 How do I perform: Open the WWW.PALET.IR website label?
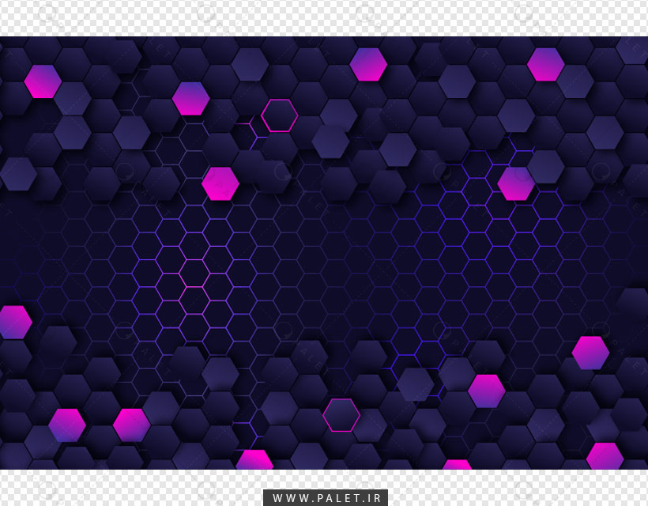pos(326,498)
